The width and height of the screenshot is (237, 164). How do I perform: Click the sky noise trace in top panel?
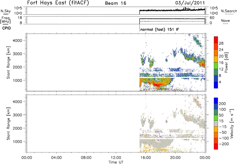[172, 10]
